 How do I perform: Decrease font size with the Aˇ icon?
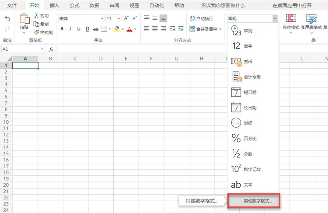click(x=135, y=18)
